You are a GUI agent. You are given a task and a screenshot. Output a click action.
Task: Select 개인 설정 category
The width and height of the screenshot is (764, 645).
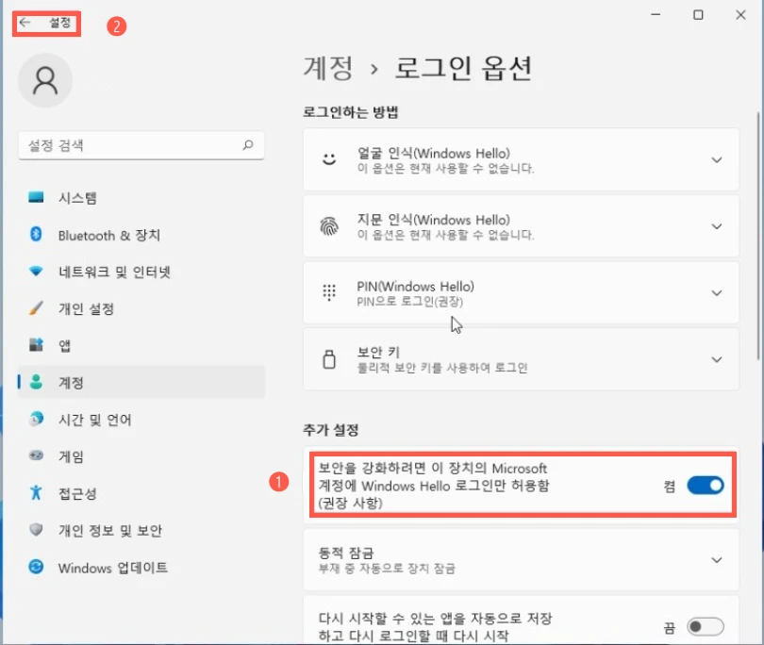(141, 308)
